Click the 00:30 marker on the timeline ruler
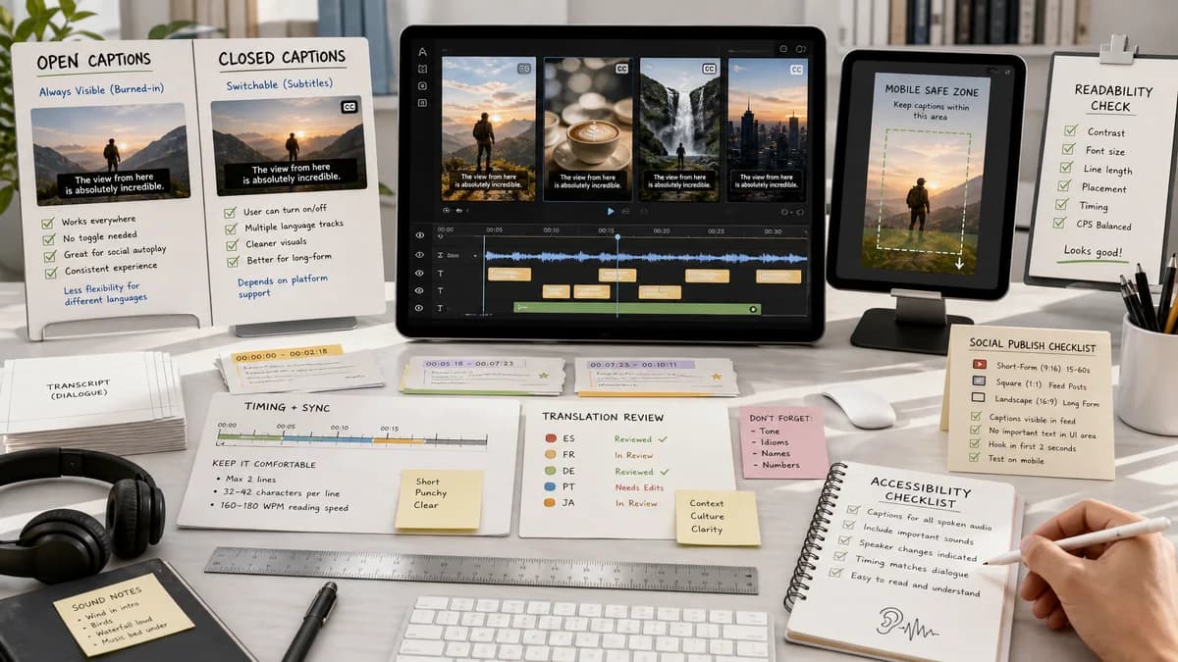Screen dimensions: 1178x662 (773, 230)
